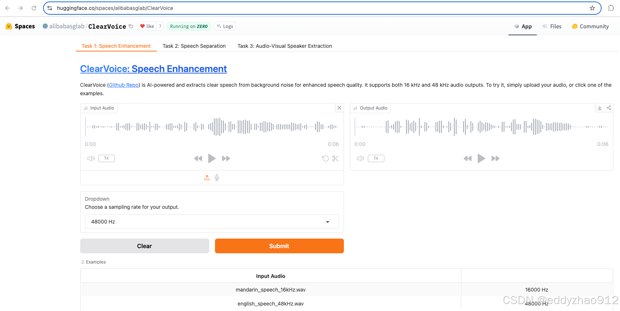
Task: Rewind Input Audio
Action: [198, 158]
